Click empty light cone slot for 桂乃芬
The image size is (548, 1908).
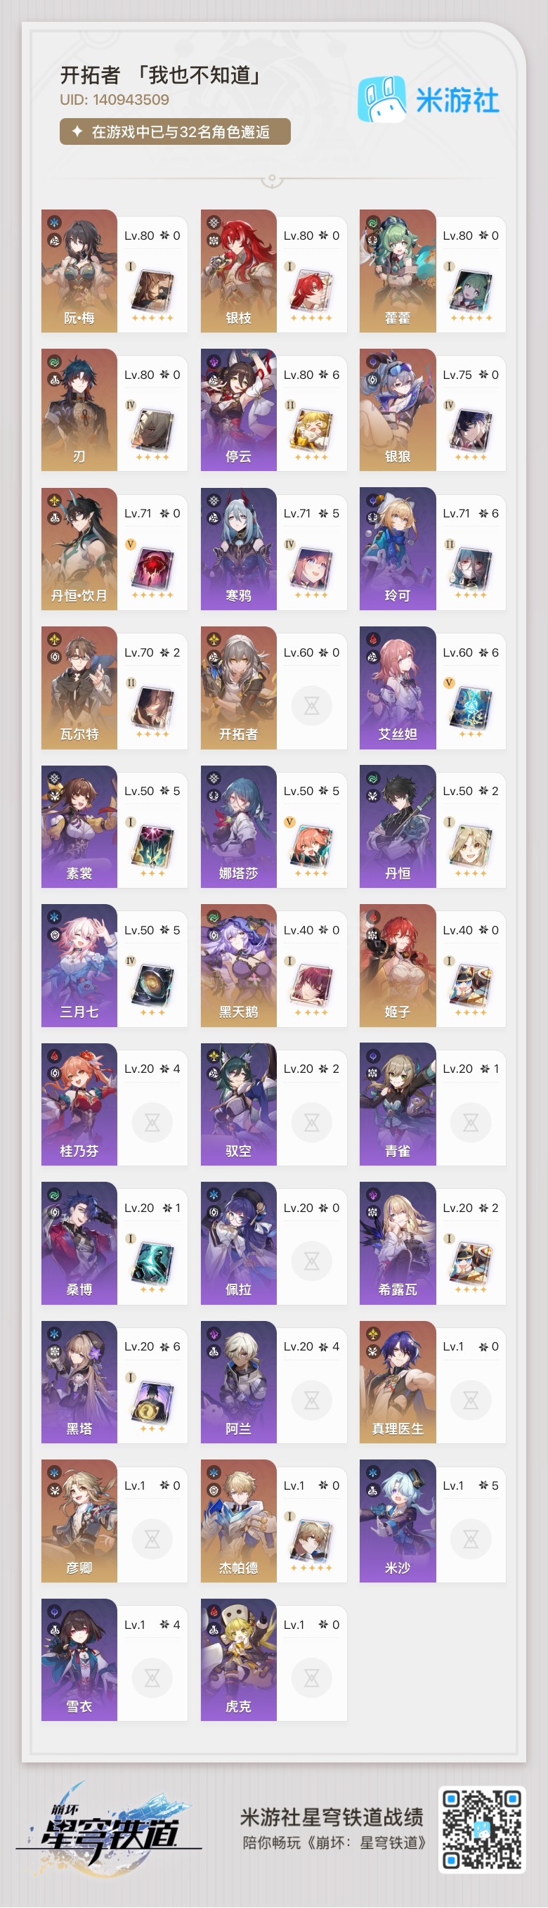[x=152, y=1123]
